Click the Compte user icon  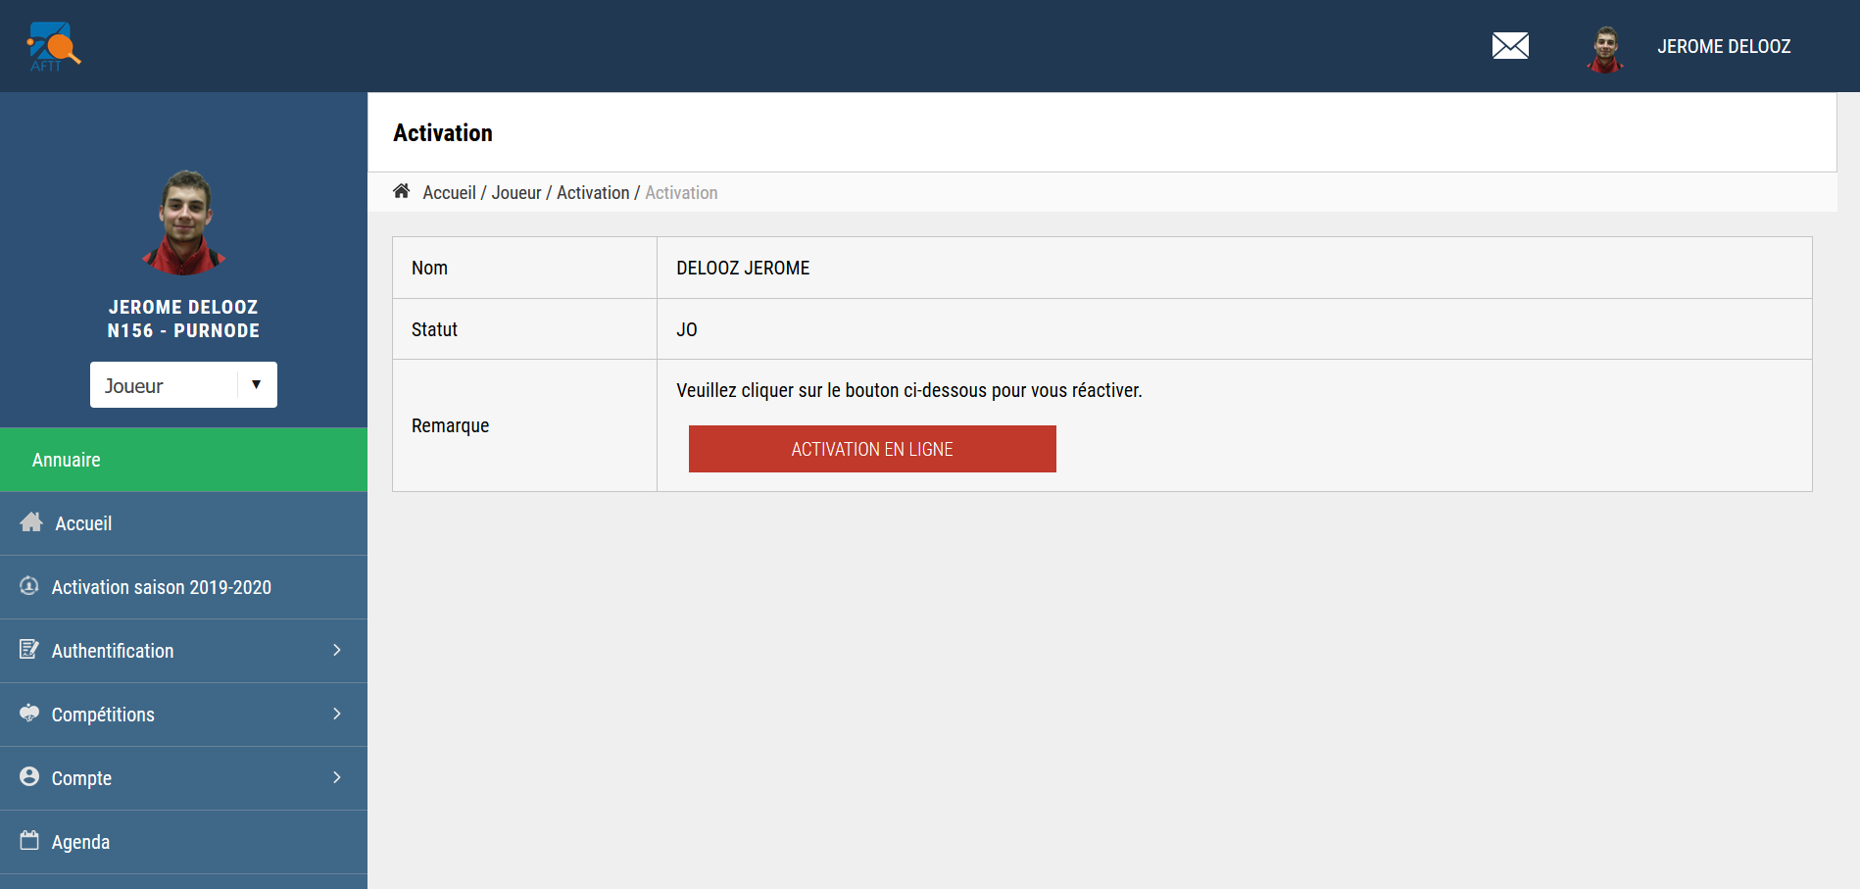[x=29, y=777]
